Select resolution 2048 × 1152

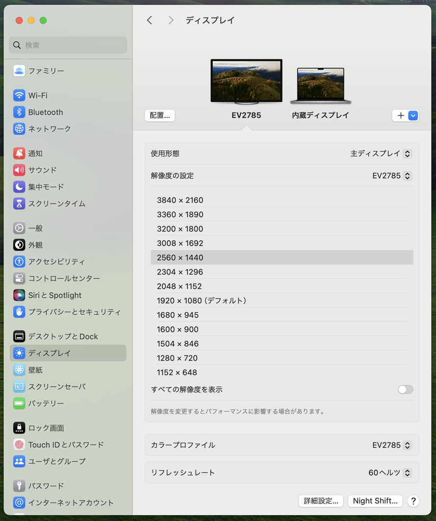[x=282, y=286]
